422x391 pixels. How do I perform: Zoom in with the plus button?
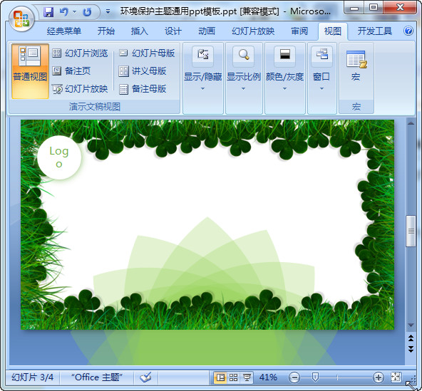coord(378,377)
